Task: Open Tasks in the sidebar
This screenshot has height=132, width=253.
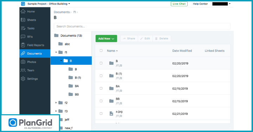Action: 35,28
